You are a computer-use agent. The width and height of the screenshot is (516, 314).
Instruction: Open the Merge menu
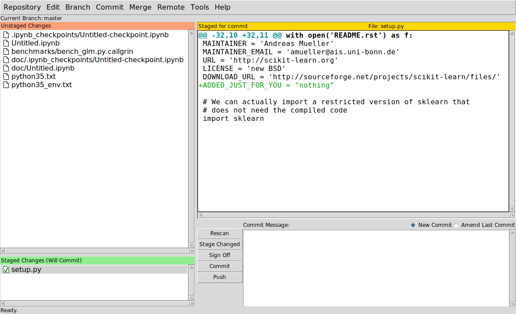pyautogui.click(x=140, y=7)
